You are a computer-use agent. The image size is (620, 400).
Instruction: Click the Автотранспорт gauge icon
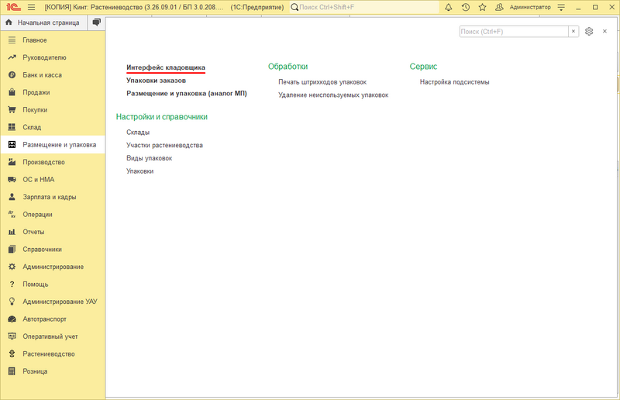12,319
